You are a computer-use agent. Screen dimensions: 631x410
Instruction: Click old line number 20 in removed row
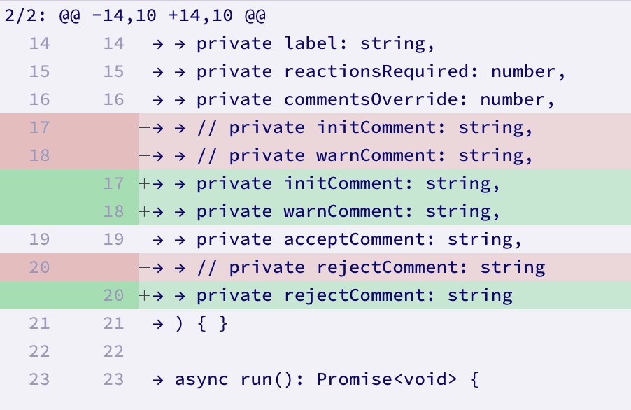tap(40, 267)
